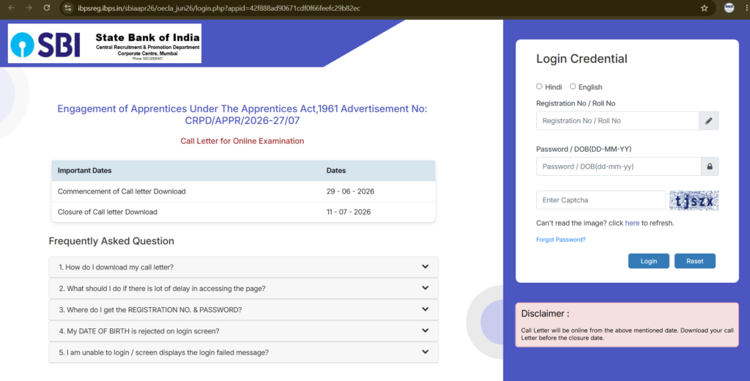Expand FAQ 3 REGISTRATION NO. & PASSWORD
The height and width of the screenshot is (381, 750).
click(243, 310)
